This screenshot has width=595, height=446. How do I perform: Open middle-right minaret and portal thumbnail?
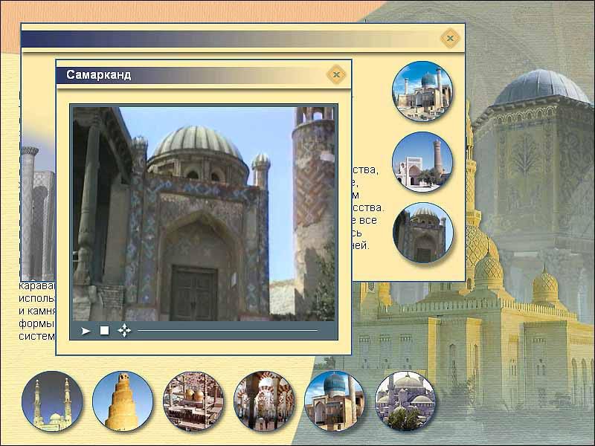click(x=422, y=162)
